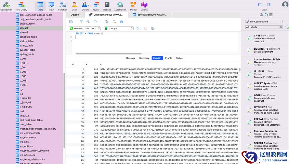This screenshot has width=289, height=164.
Task: Click the export result icon
Action: (x=114, y=22)
